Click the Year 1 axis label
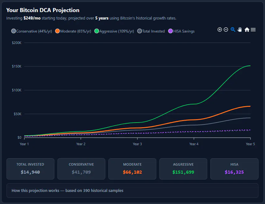The image size is (265, 204). click(24, 144)
